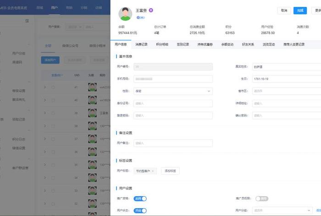
Task: Toggle the 推广资格 switch
Action: tap(140, 199)
